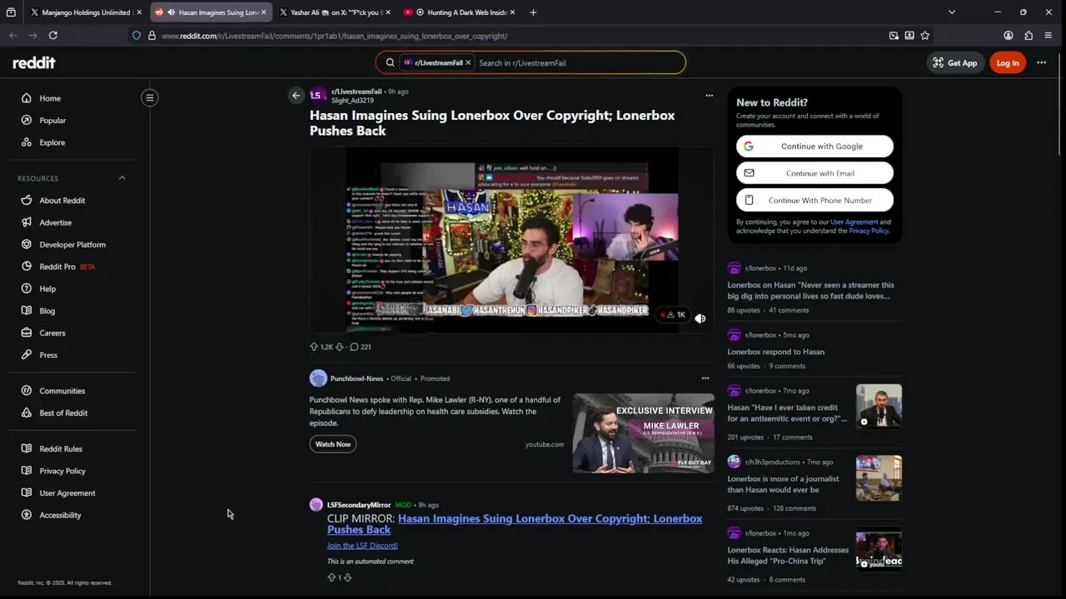
Task: Click the site security lock icon
Action: pyautogui.click(x=152, y=36)
